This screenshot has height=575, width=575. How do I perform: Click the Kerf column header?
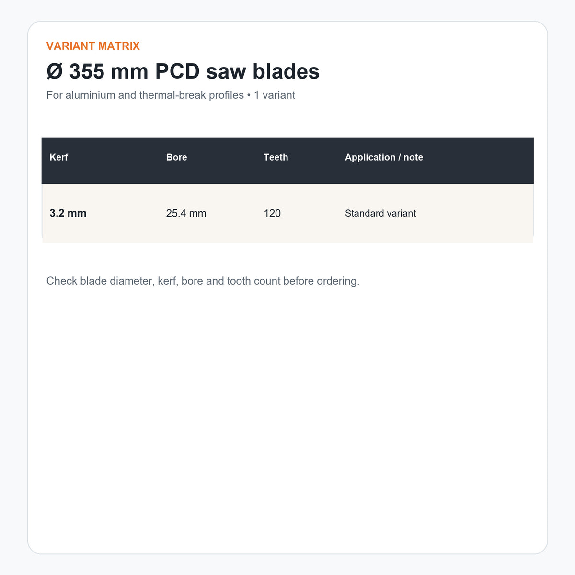[59, 157]
